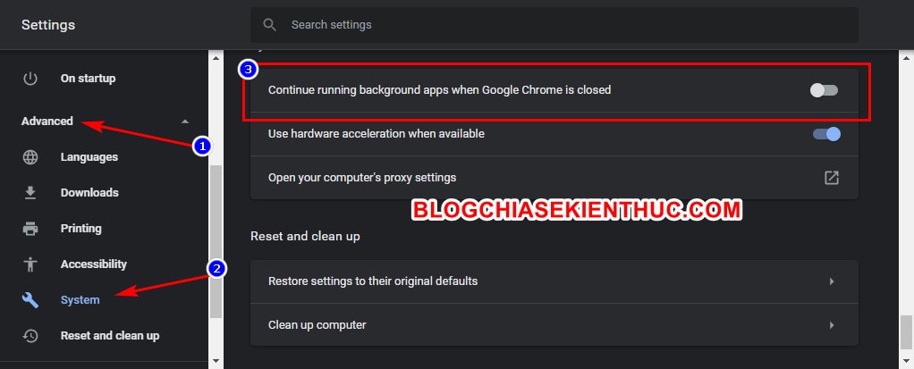Click the sidebar scrollbar down arrow
Viewport: 914px width, 369px height.
216,361
